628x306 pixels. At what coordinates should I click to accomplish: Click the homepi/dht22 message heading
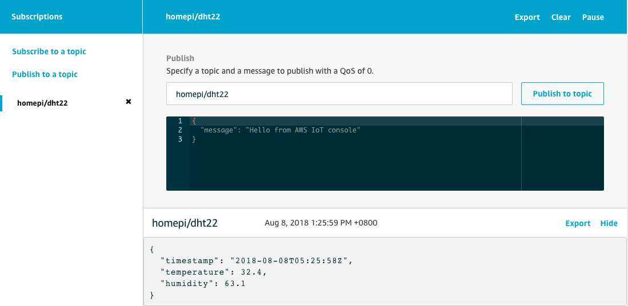[x=185, y=223]
